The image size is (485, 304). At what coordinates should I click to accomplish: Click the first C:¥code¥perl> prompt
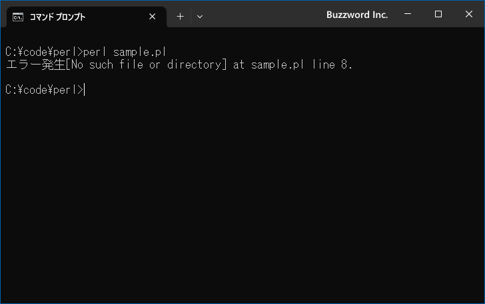(x=44, y=52)
